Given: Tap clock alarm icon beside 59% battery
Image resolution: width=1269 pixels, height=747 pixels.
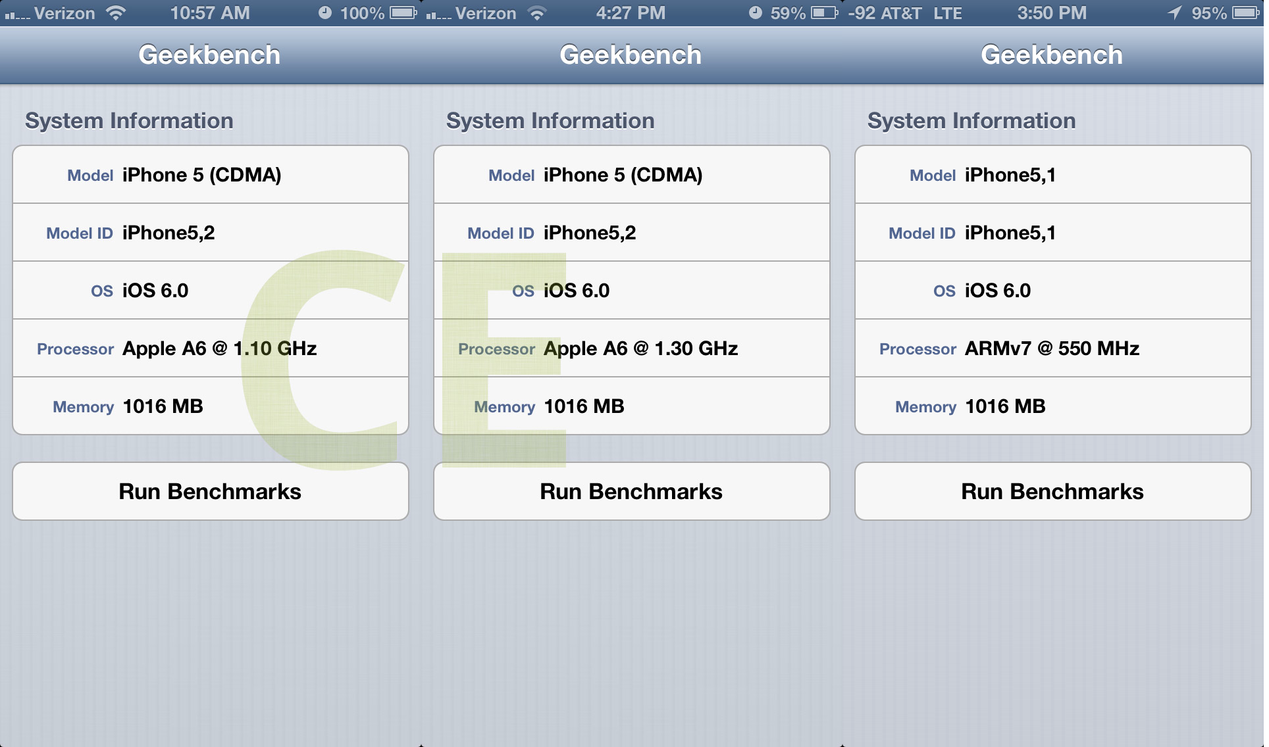Looking at the screenshot, I should click(756, 13).
